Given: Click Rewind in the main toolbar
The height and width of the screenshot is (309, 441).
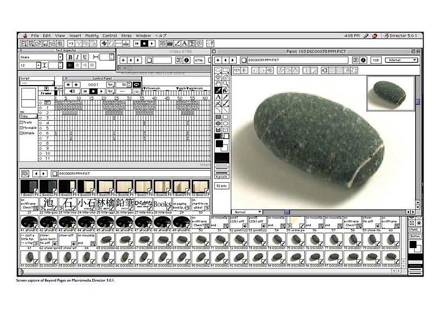Looking at the screenshot, I should 137,43.
